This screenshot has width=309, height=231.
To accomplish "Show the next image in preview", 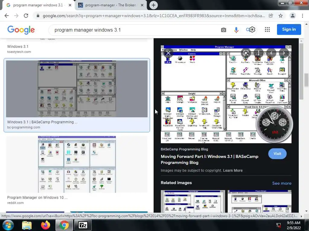I will tap(284, 53).
